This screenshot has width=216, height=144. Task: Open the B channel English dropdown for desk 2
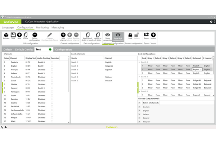(x=197, y=69)
